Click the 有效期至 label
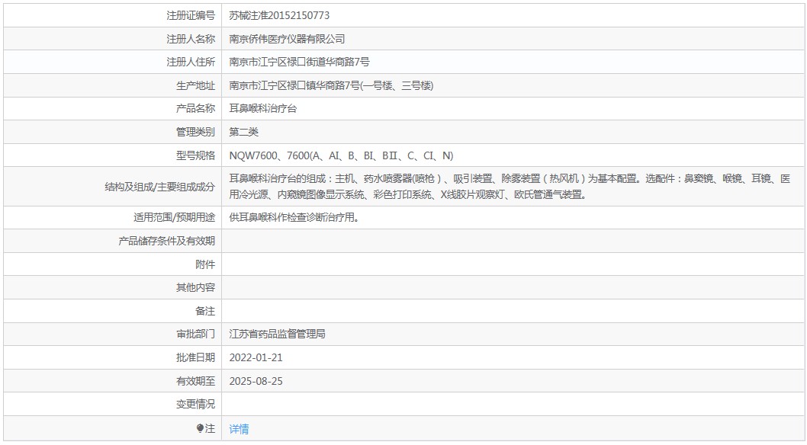Viewport: 807px width, 445px height. tap(195, 381)
